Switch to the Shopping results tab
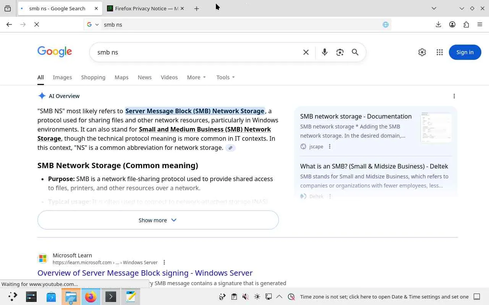Image resolution: width=489 pixels, height=305 pixels. [x=93, y=77]
